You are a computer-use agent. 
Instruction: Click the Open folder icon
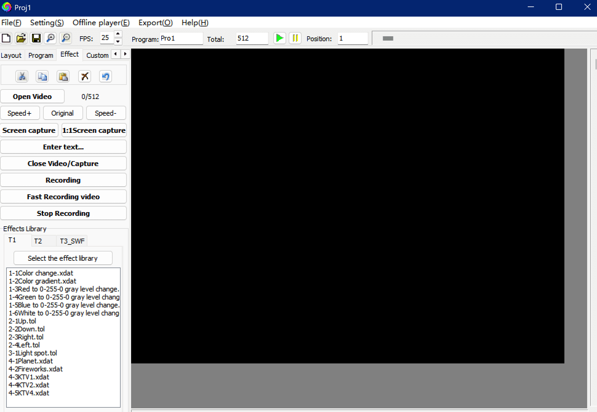click(21, 38)
